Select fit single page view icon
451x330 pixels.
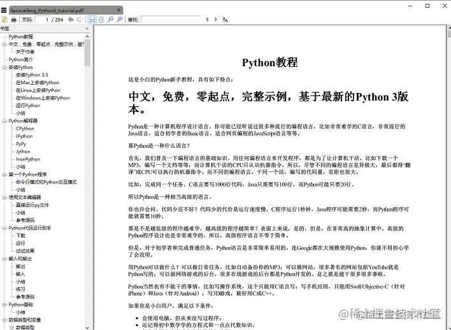(101, 20)
